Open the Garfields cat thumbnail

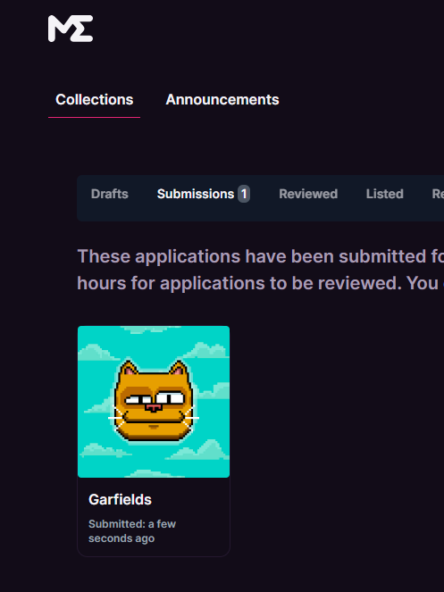click(154, 402)
